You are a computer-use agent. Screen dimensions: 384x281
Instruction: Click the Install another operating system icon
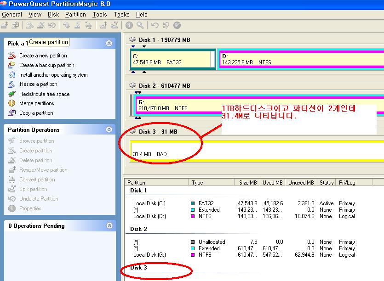12,75
